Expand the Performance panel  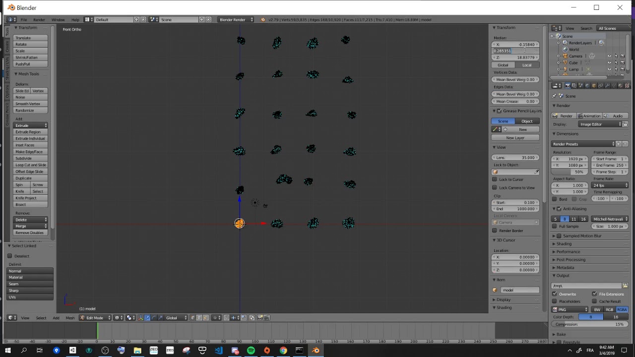[x=568, y=251]
